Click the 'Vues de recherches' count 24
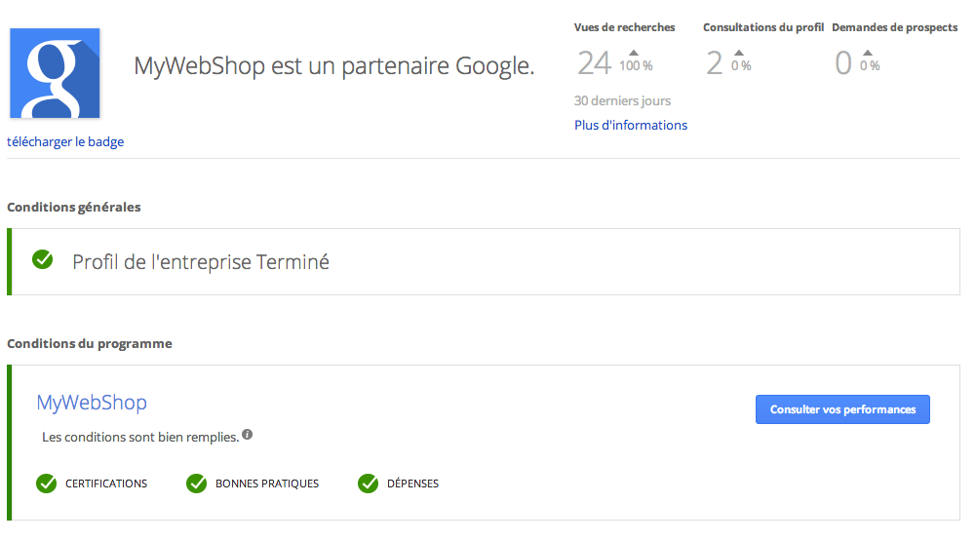 [594, 63]
